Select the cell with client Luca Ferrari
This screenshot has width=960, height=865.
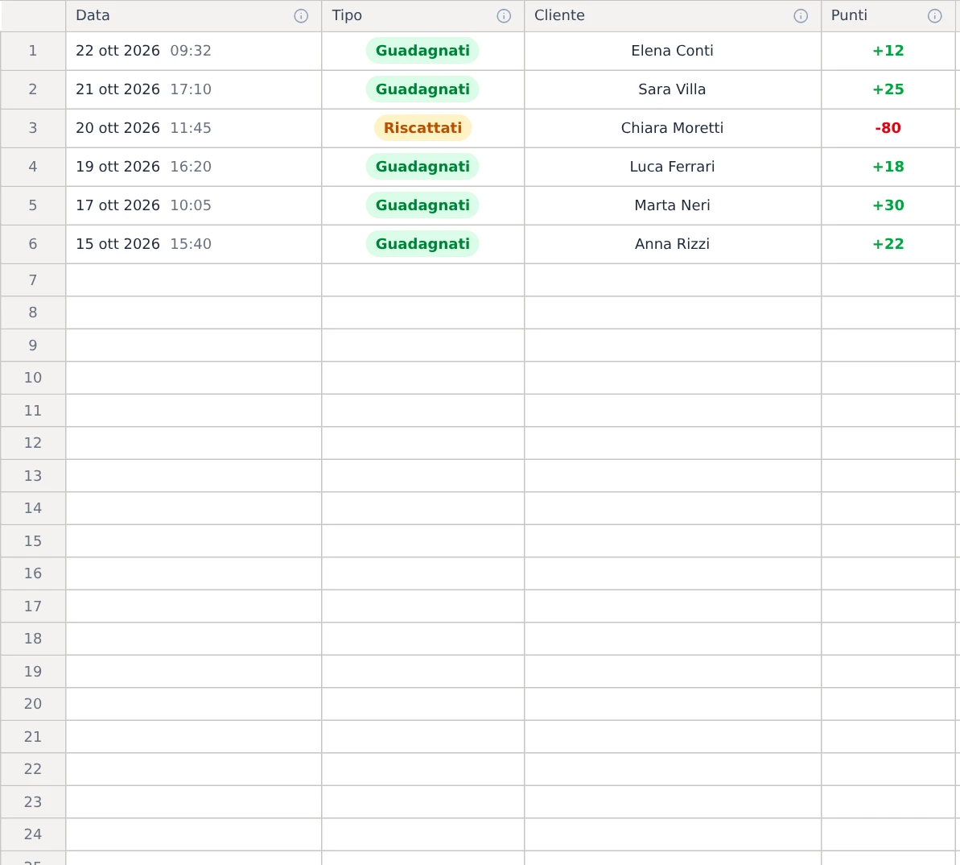pos(673,167)
